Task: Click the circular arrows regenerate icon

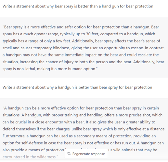Action: pos(69,154)
